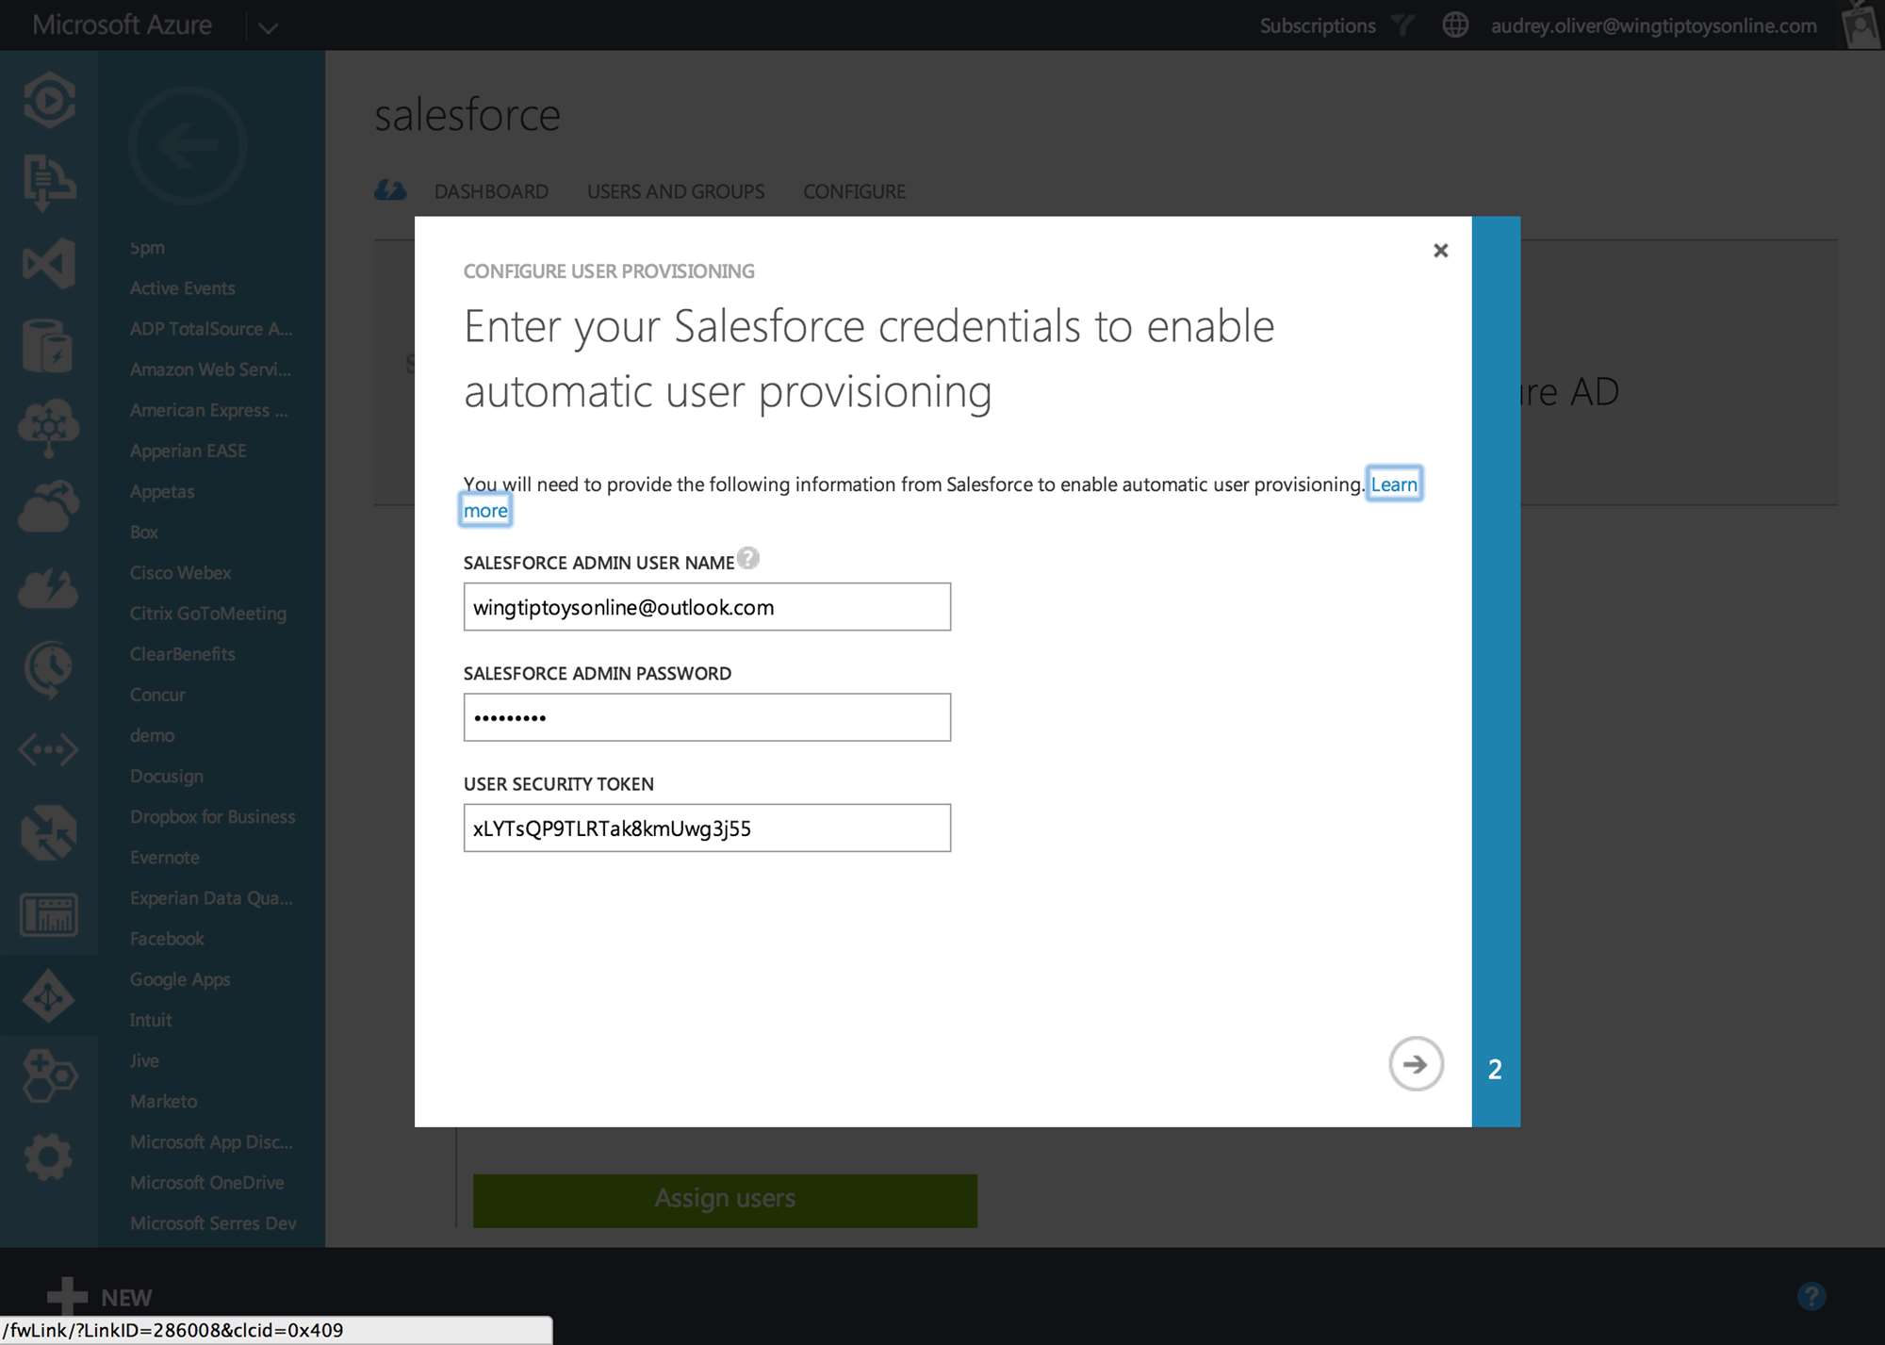Switch to the Users and Groups tab
Screen dimensions: 1885x1345
pos(676,191)
